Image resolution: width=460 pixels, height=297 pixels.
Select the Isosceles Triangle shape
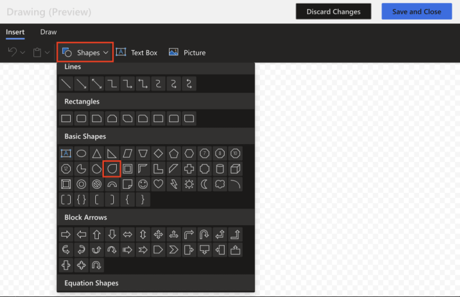97,154
